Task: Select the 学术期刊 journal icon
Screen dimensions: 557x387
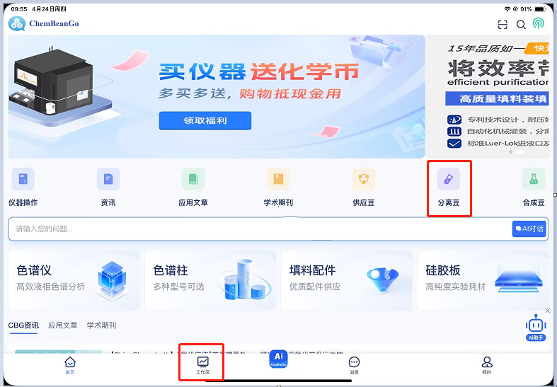Action: point(278,180)
